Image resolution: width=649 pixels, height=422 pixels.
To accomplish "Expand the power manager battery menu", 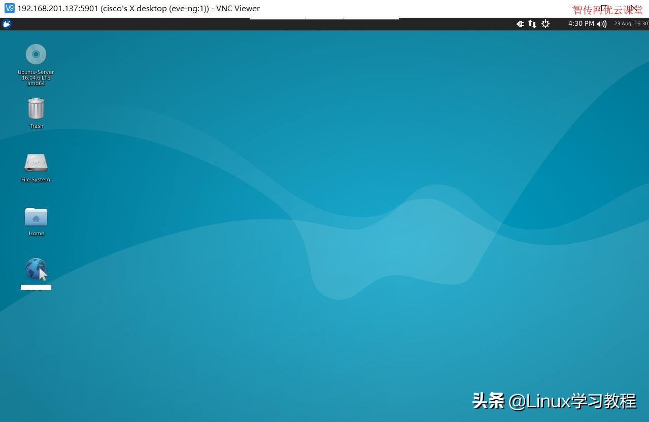I will point(519,23).
